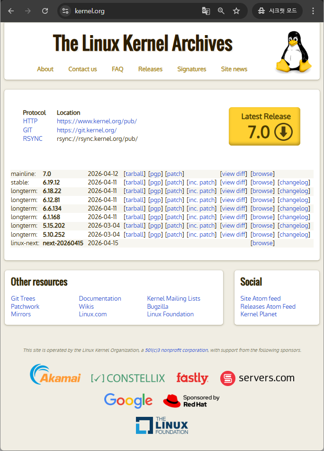Open the Git Trees link
Viewport: 324px width, 451px height.
click(23, 299)
